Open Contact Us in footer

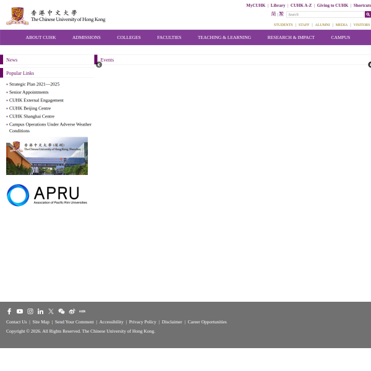(x=17, y=322)
